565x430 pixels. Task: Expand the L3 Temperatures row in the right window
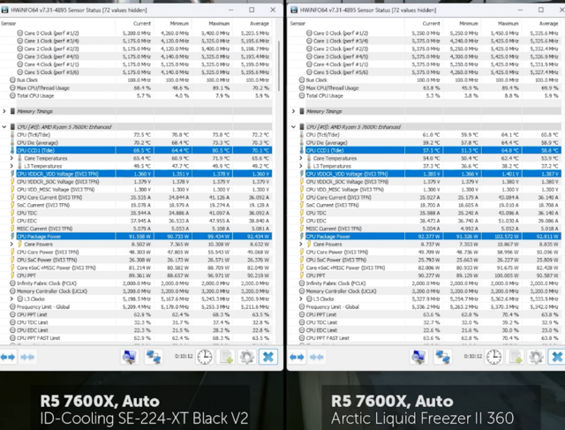coord(298,165)
